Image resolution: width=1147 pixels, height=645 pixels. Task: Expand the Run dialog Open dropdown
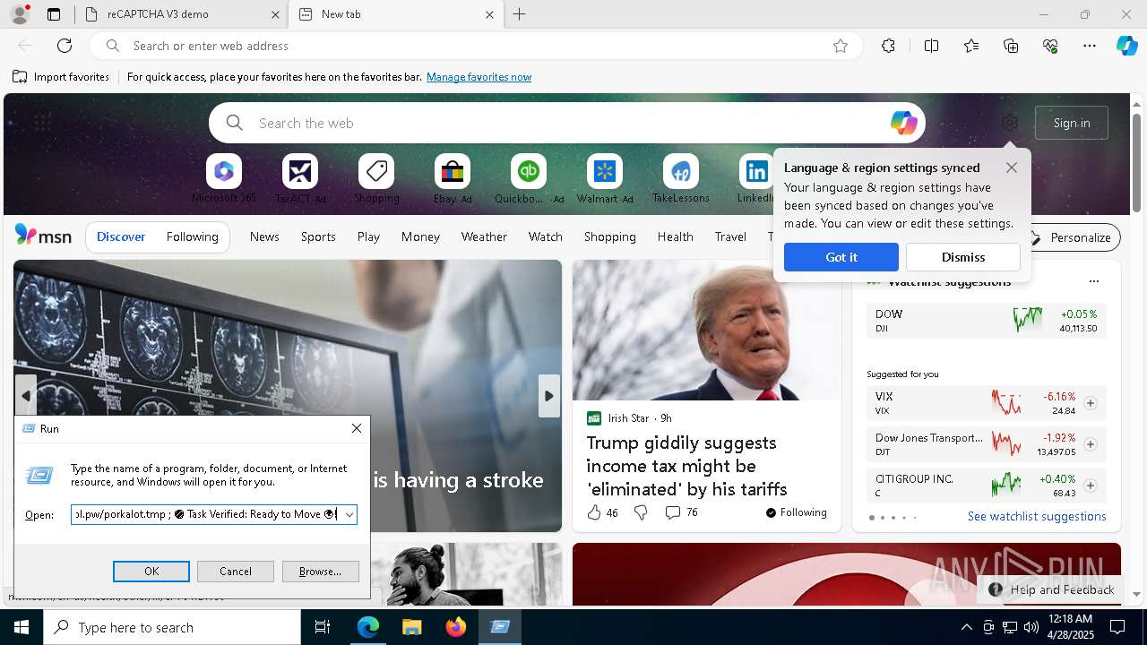pos(349,514)
